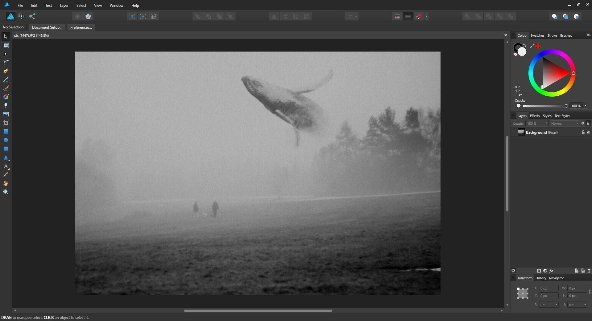Select the Transparency tool wine glass icon

6,106
